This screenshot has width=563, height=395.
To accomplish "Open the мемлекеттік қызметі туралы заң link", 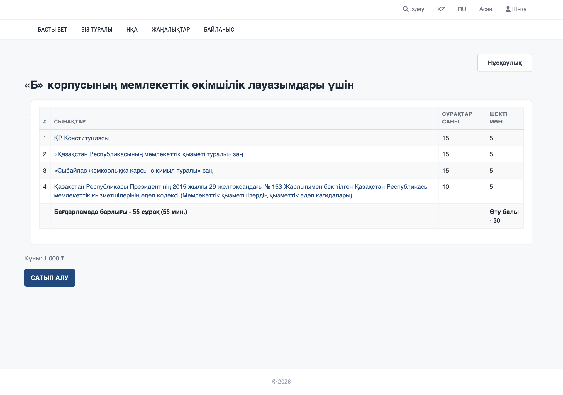I will click(x=148, y=154).
